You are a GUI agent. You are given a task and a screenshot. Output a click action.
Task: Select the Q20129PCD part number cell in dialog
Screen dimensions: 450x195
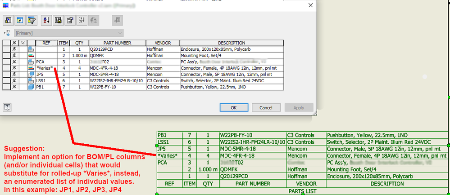[118, 49]
